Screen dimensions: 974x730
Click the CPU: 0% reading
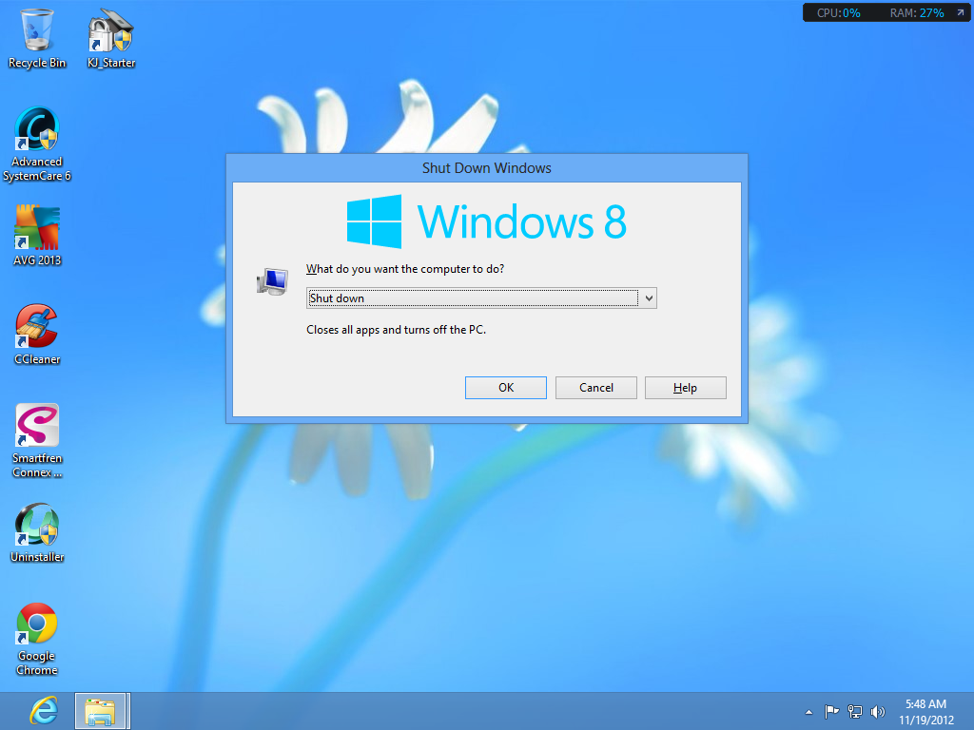point(838,13)
